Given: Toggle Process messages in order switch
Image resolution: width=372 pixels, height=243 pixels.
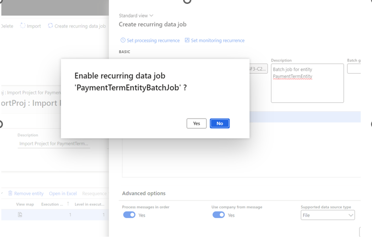Looking at the screenshot, I should coord(129,215).
